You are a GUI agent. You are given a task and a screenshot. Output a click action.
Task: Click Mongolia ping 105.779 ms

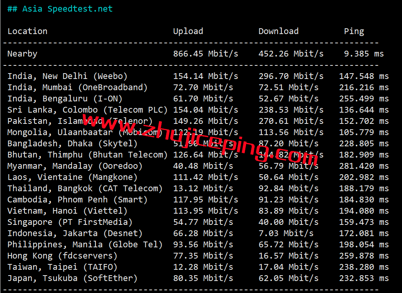[x=364, y=132]
